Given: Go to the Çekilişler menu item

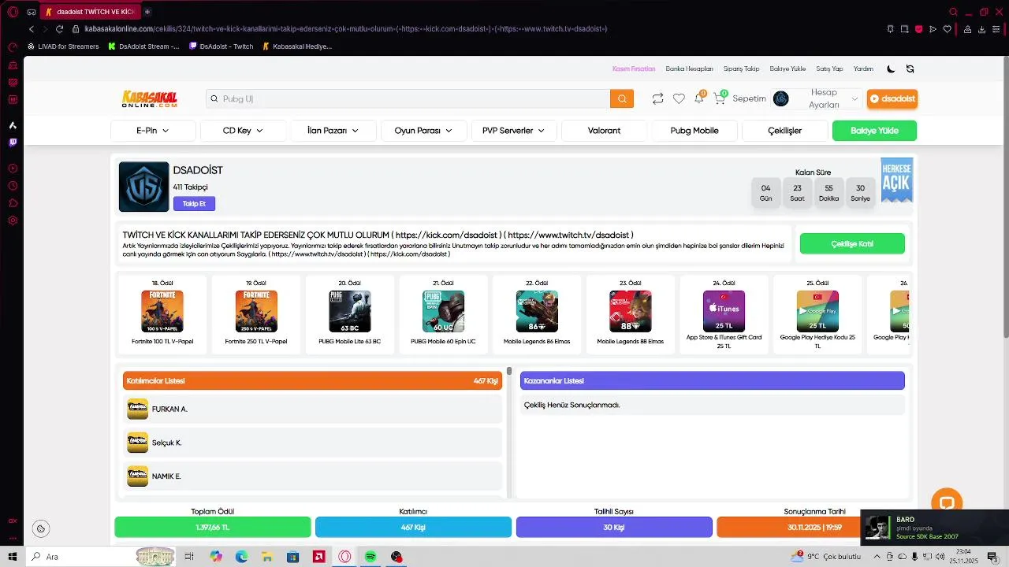Looking at the screenshot, I should (784, 131).
